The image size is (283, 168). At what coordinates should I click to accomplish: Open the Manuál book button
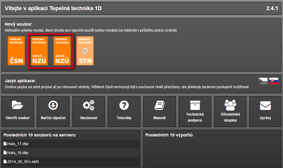click(x=160, y=111)
